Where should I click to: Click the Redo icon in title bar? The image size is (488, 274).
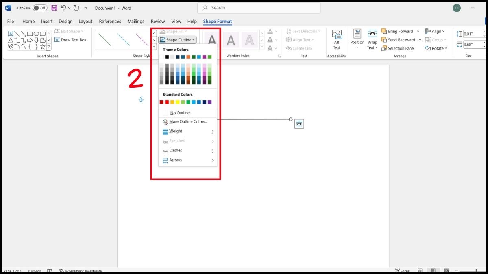[76, 8]
